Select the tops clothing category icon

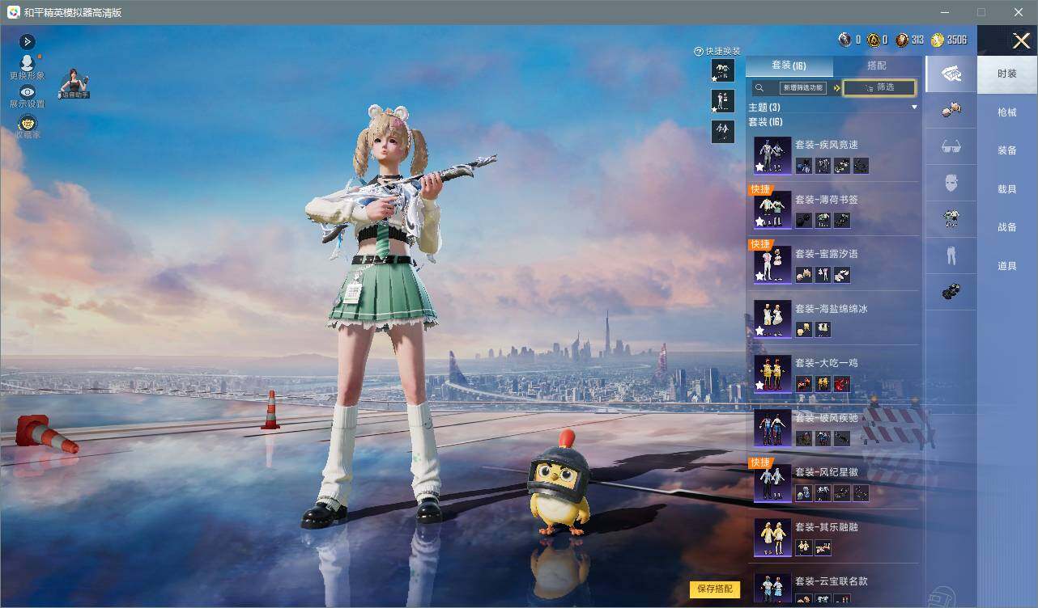tap(951, 219)
